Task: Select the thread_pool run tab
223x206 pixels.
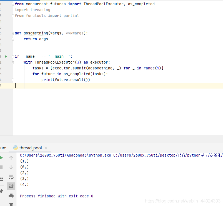Action: [31, 148]
